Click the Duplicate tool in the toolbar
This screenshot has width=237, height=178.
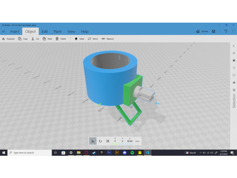(x=8, y=39)
